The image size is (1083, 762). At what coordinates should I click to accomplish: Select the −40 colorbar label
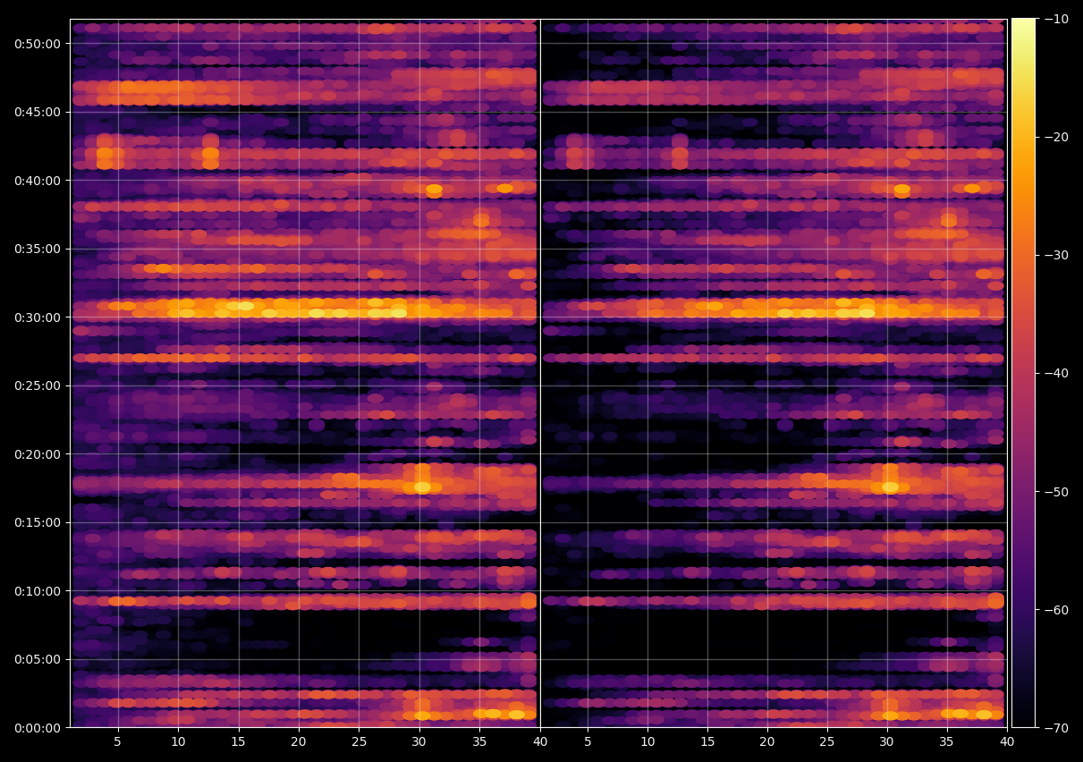pyautogui.click(x=1055, y=373)
